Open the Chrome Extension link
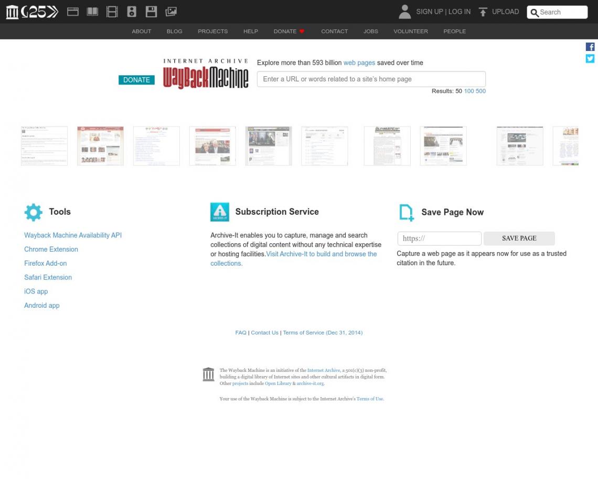Image resolution: width=598 pixels, height=479 pixels. pos(51,249)
